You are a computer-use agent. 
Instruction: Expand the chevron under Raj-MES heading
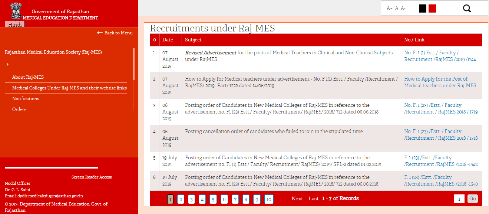click(x=7, y=65)
